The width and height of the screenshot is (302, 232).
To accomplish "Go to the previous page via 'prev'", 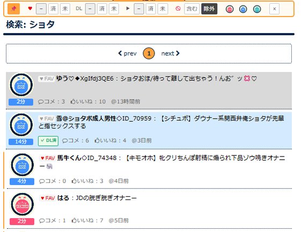I will coord(128,53).
